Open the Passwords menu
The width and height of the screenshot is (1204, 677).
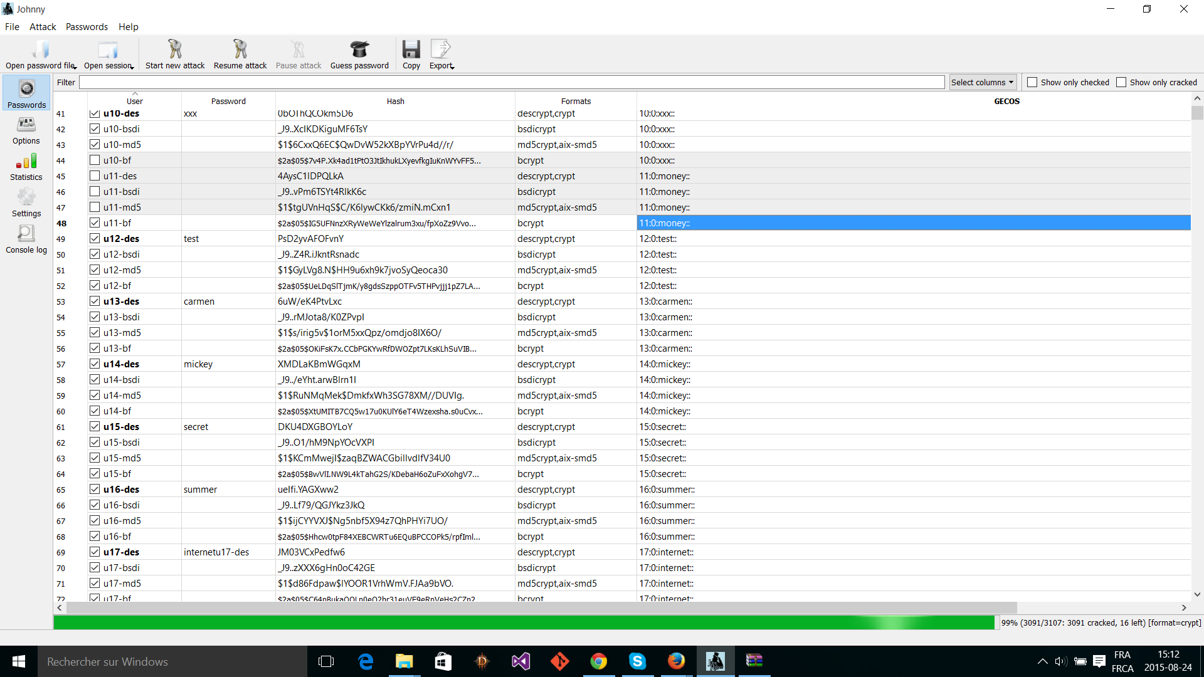[85, 26]
